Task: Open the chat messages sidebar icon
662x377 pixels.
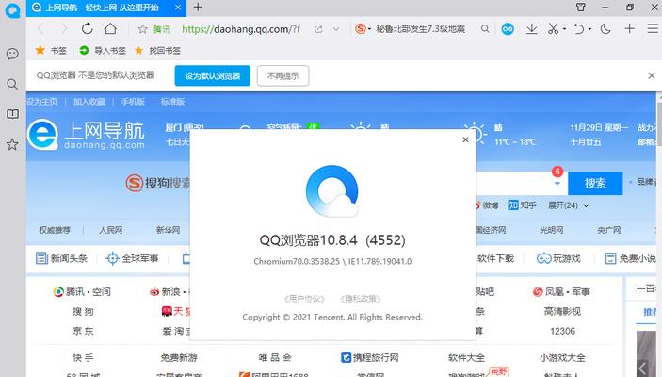Action: coord(12,54)
